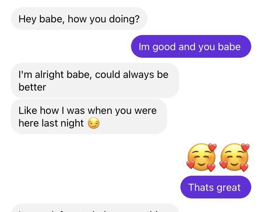Click the purple "Thats great" bubble
262x212 pixels.
point(215,187)
